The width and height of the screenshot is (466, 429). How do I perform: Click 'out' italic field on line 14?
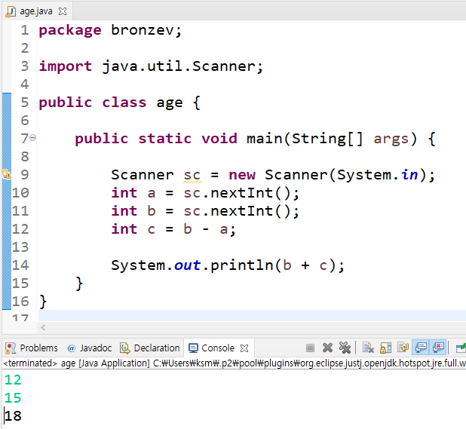188,265
